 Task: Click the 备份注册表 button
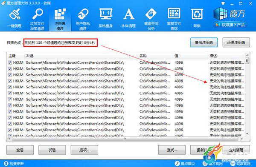coord(204,42)
